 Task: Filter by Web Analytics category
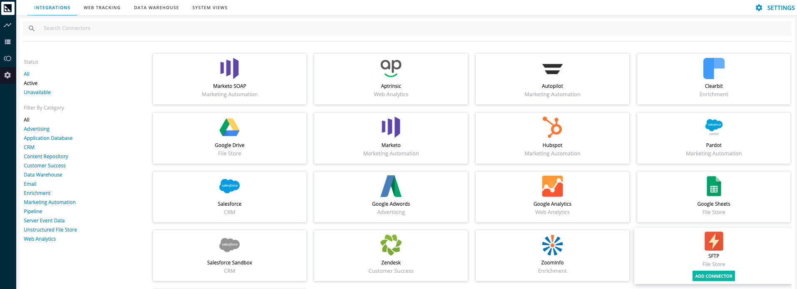(x=40, y=239)
